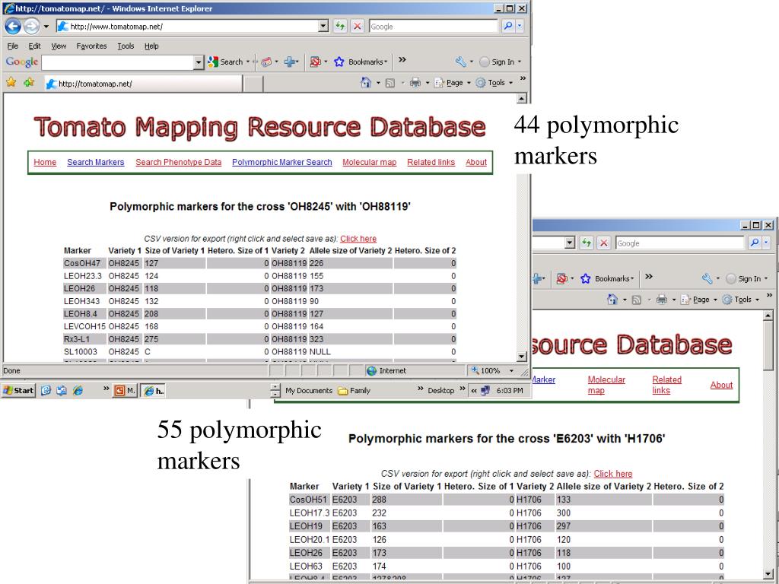
Task: Follow the About link in the E6203 window
Action: click(x=721, y=385)
